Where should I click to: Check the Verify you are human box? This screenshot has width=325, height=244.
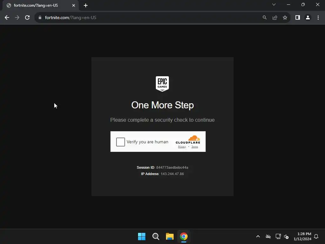coord(120,142)
